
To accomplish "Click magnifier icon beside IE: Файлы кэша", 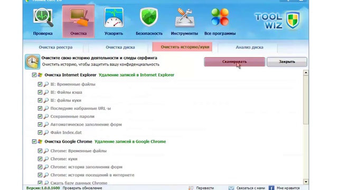I will (46, 92).
